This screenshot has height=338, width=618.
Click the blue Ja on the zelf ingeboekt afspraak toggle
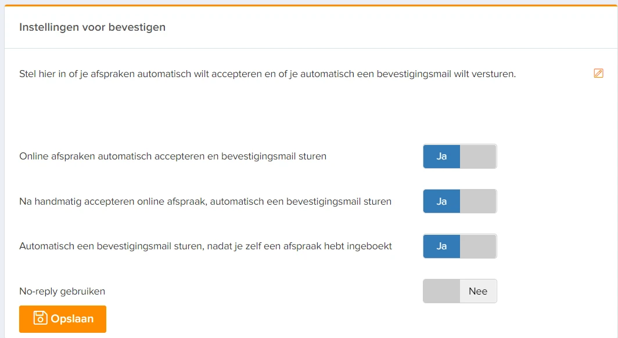pos(441,246)
